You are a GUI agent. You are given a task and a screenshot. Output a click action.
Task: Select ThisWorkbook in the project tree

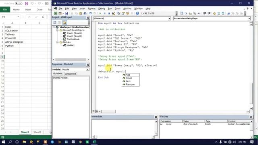[x=73, y=39]
